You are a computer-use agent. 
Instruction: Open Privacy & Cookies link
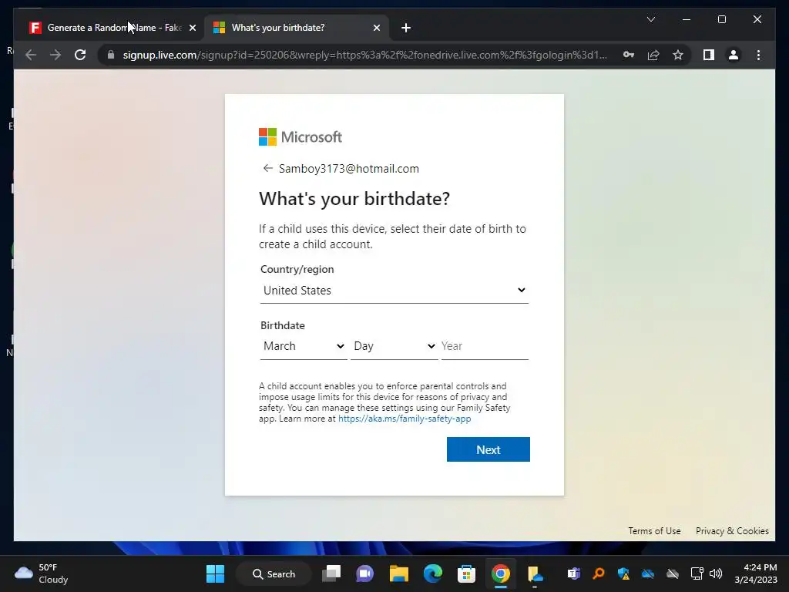tap(732, 531)
